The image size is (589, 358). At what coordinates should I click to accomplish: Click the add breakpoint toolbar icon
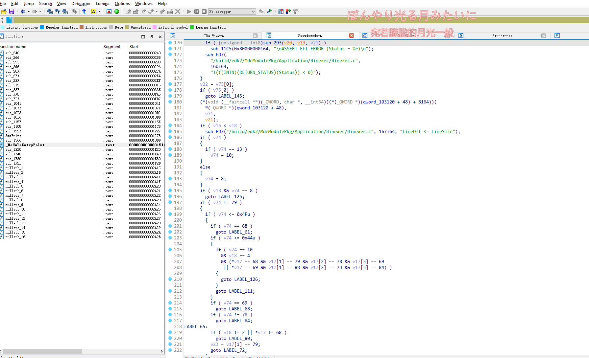click(288, 11)
